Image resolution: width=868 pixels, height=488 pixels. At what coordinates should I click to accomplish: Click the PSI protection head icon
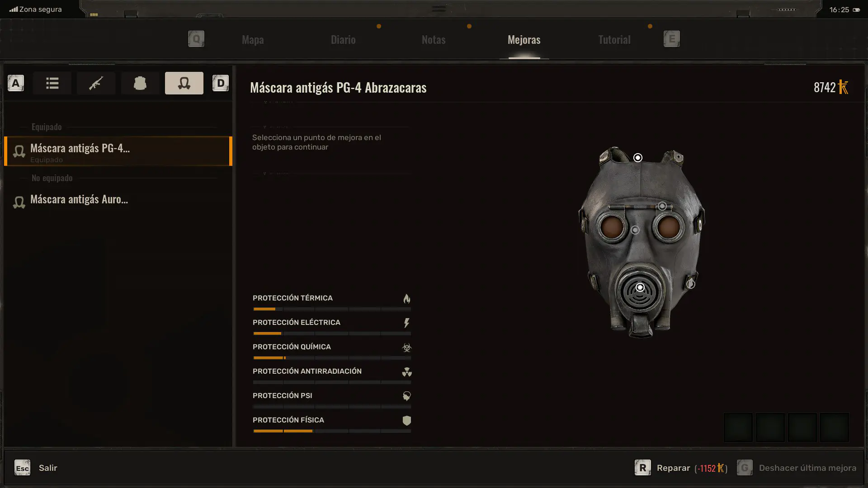pos(407,396)
